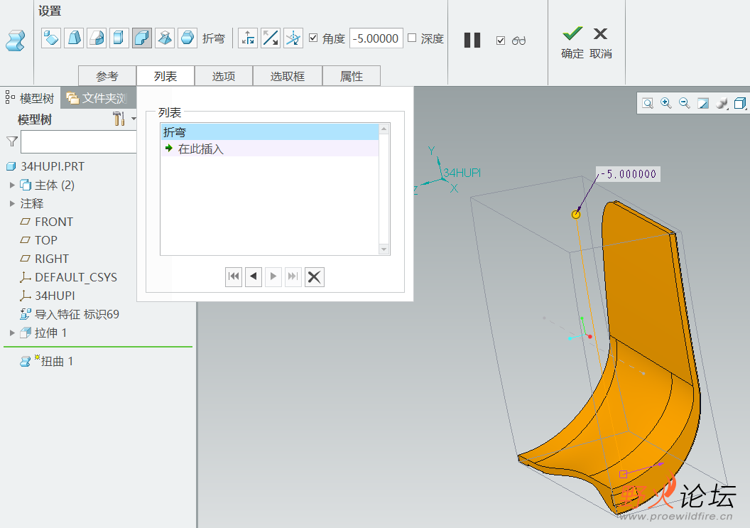This screenshot has height=528, width=750.
Task: Select the Twist warp tool
Action: click(x=165, y=38)
